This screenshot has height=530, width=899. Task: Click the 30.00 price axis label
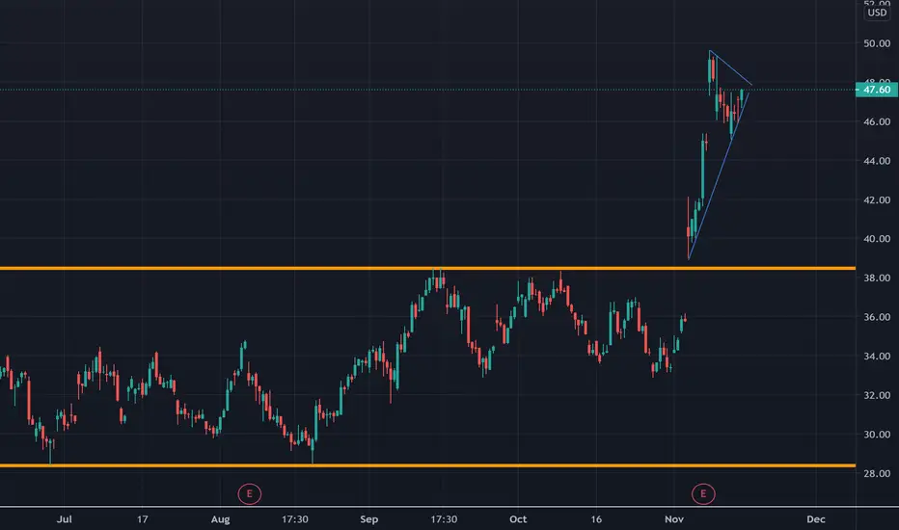(x=877, y=435)
